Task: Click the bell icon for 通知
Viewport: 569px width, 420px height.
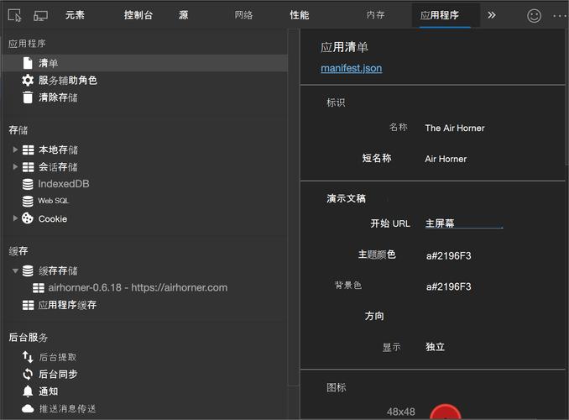Action: pos(28,391)
